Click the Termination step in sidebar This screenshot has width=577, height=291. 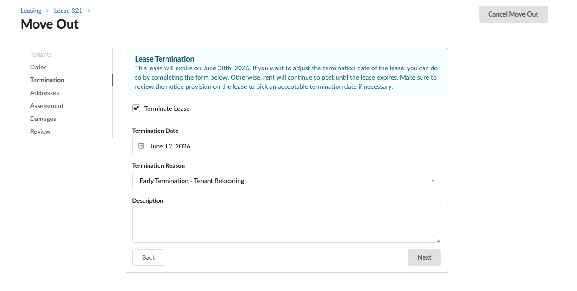(47, 80)
